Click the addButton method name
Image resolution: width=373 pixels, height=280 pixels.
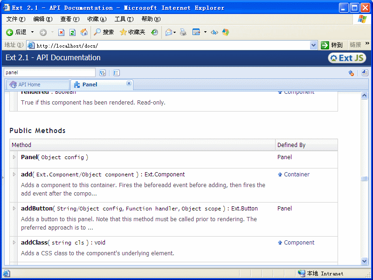pyautogui.click(x=37, y=208)
